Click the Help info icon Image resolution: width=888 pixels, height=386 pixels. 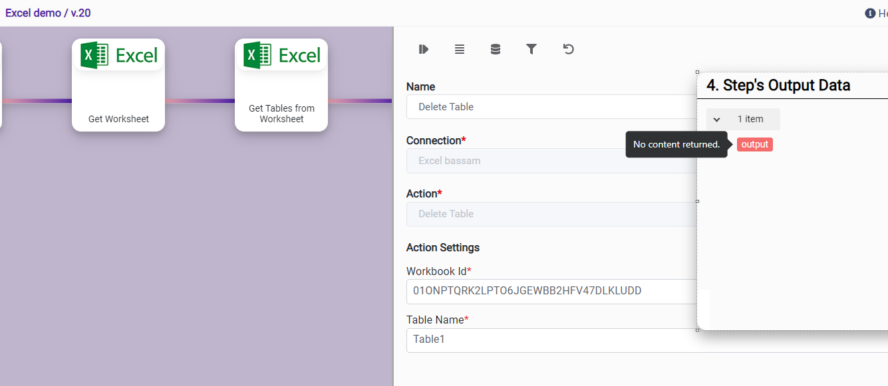[870, 13]
